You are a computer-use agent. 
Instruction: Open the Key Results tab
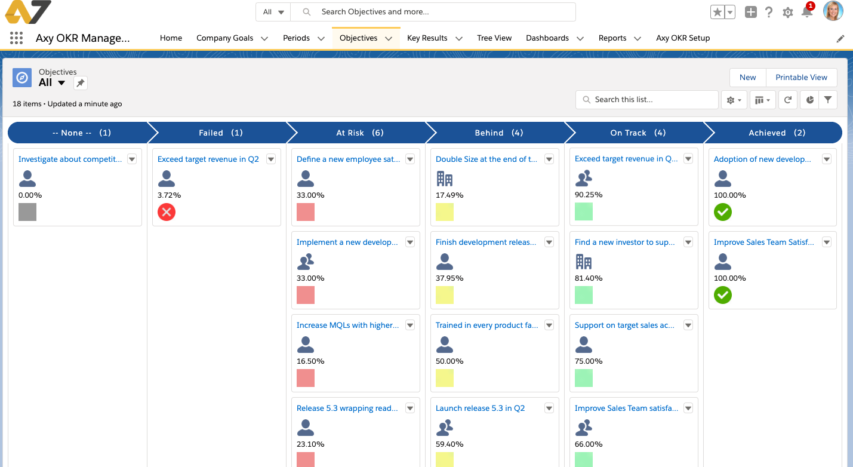[427, 38]
